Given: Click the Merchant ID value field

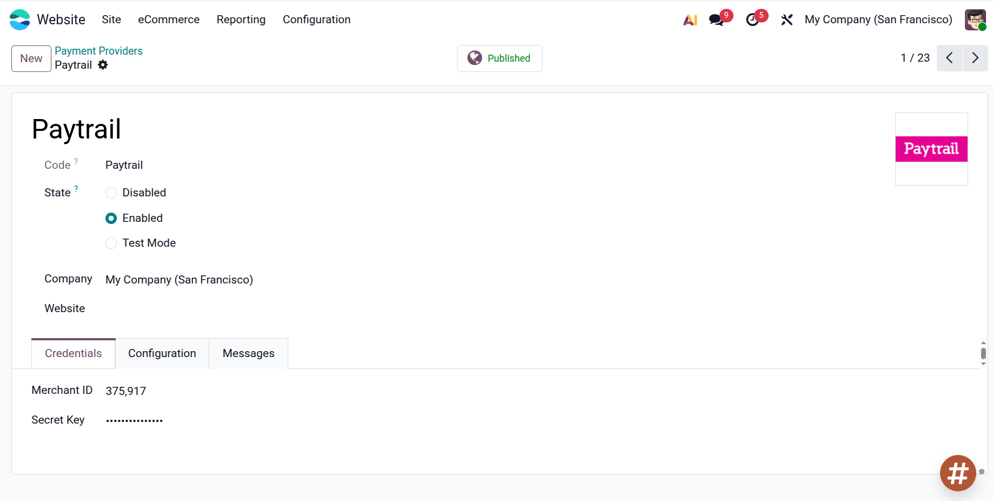Looking at the screenshot, I should click(x=126, y=390).
